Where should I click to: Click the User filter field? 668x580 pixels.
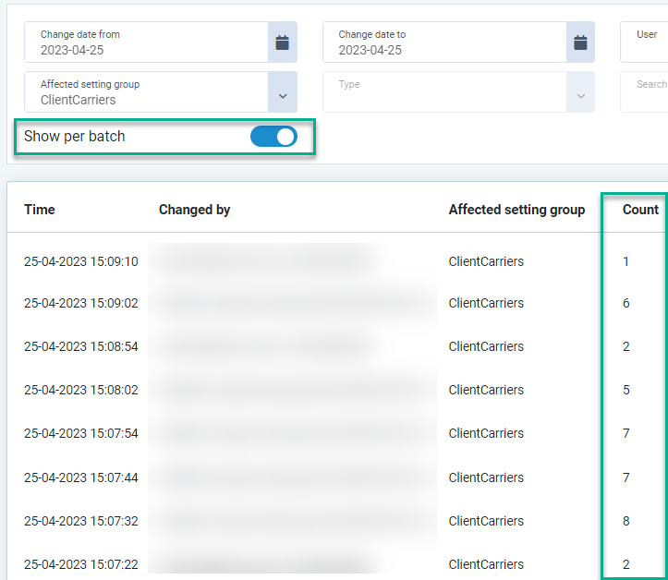coord(645,42)
